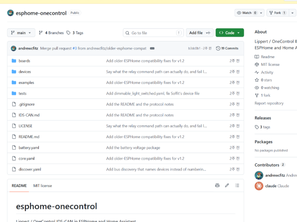Click the core.yaml file icon

[x=14, y=158]
